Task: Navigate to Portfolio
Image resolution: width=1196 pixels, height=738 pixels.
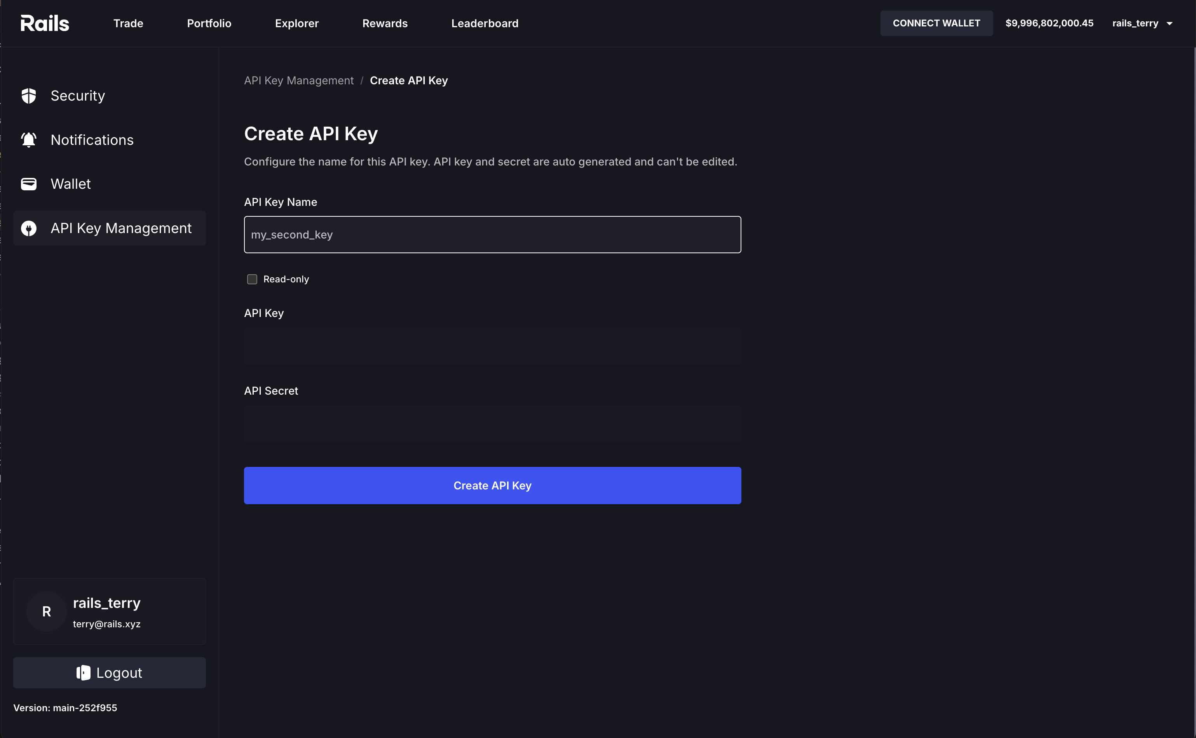Action: 209,23
